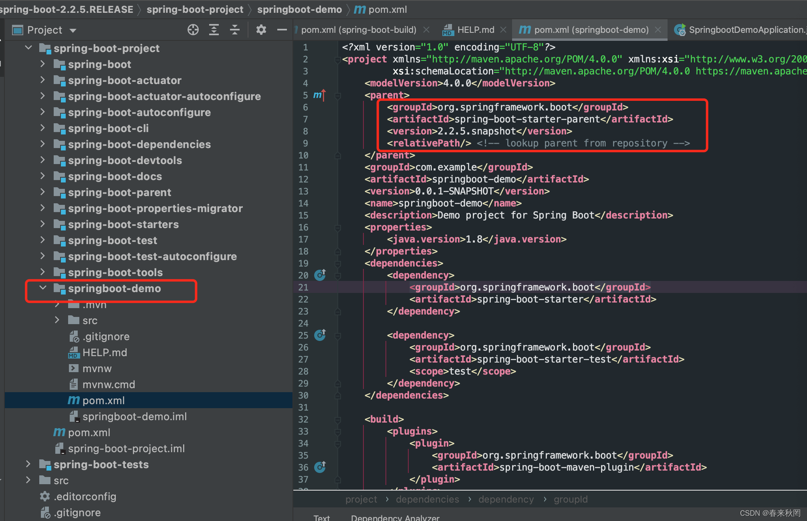Switch to SpringbootDemoApplication tab
Screen dimensions: 807x521
740,30
